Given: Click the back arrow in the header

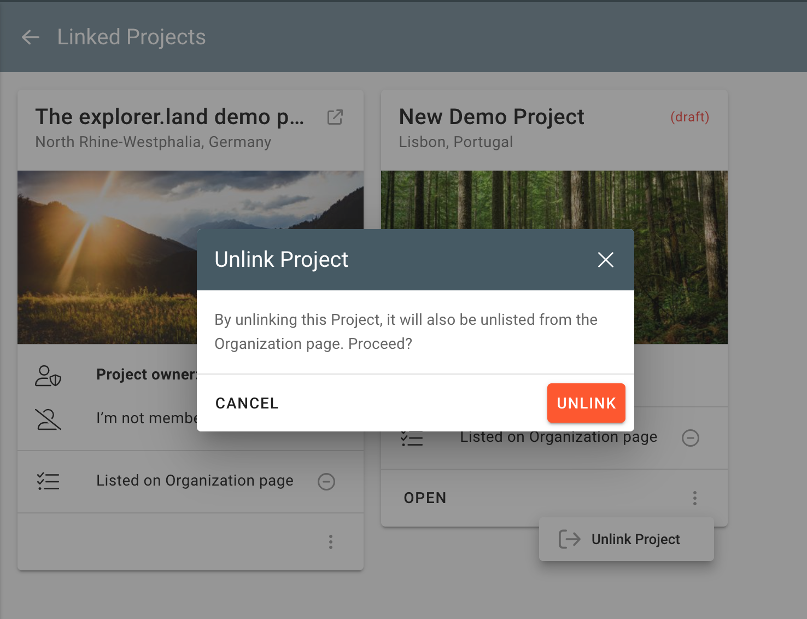Looking at the screenshot, I should pos(31,37).
